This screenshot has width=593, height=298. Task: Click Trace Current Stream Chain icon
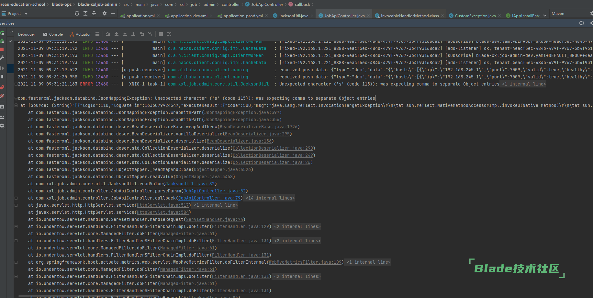[169, 34]
